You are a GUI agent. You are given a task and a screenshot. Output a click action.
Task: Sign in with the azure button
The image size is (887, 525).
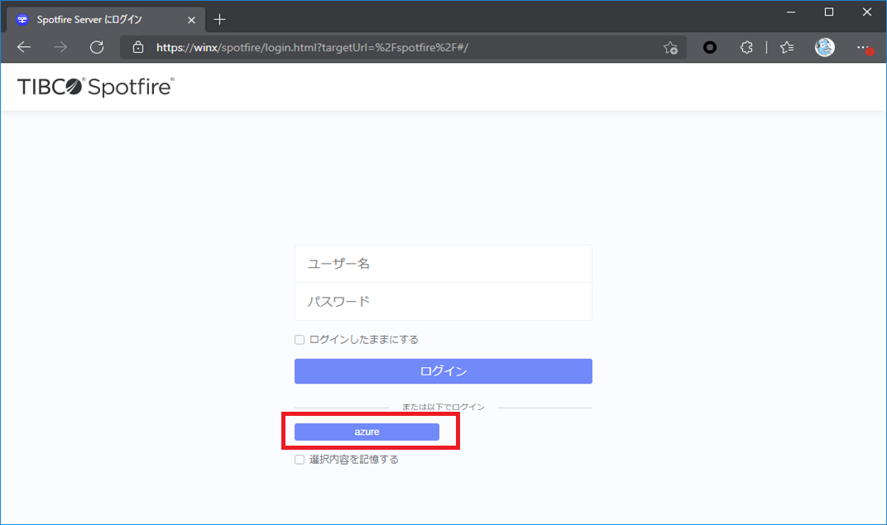367,432
